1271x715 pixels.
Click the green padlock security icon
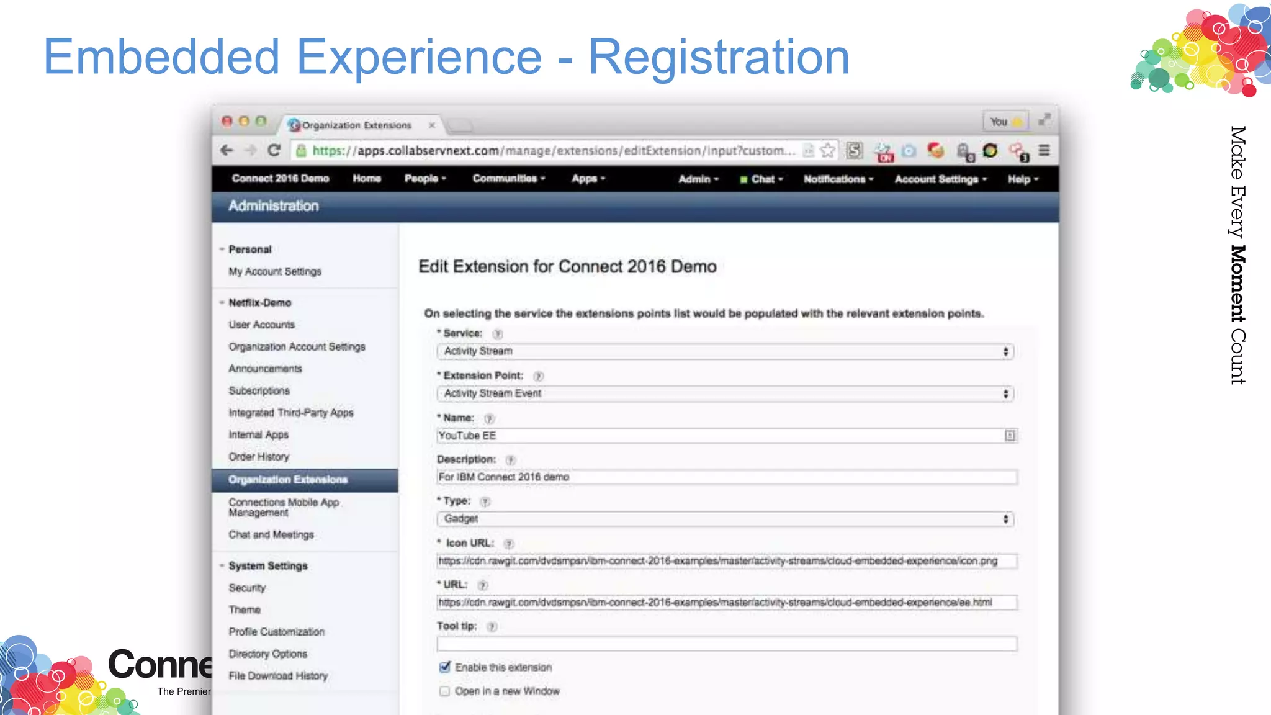tap(301, 150)
